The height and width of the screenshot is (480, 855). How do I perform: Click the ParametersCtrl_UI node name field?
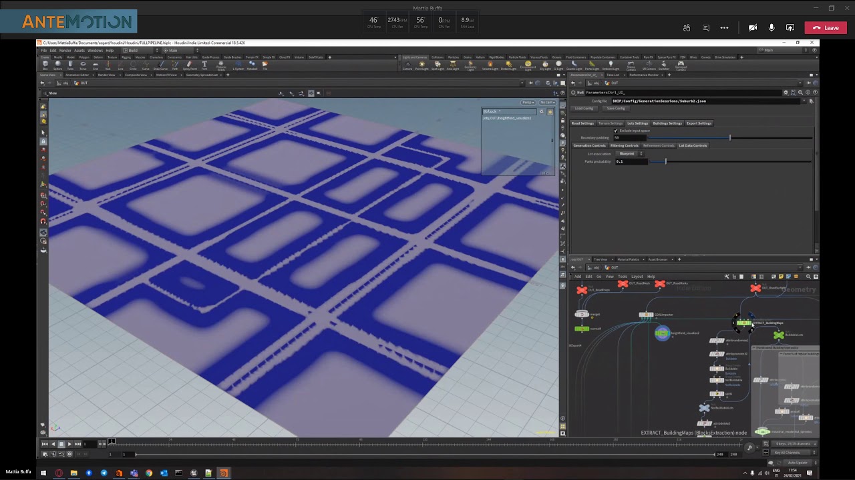click(x=683, y=93)
